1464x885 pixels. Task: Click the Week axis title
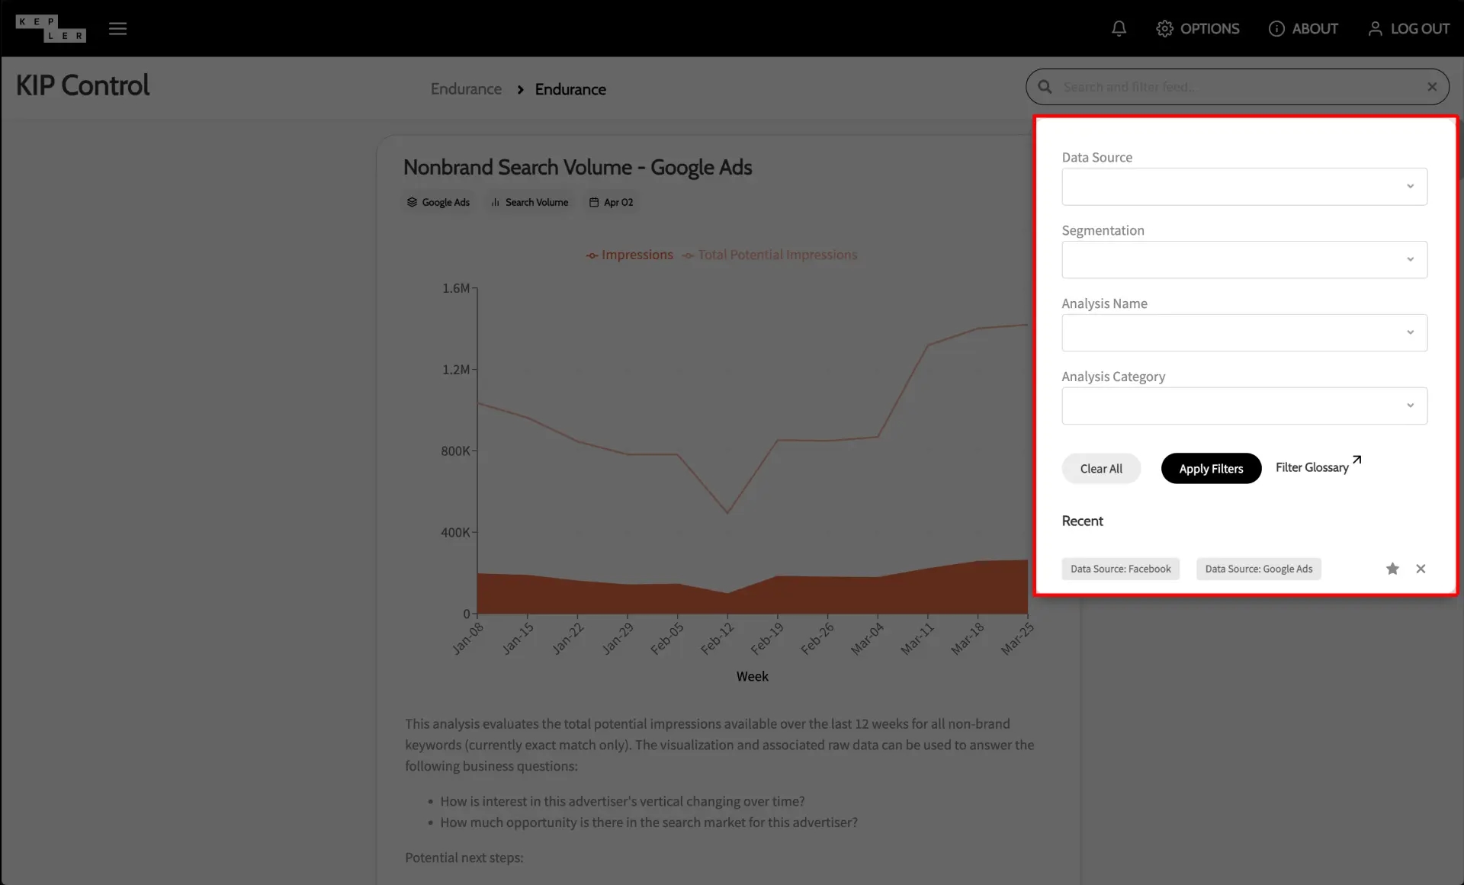click(x=752, y=676)
